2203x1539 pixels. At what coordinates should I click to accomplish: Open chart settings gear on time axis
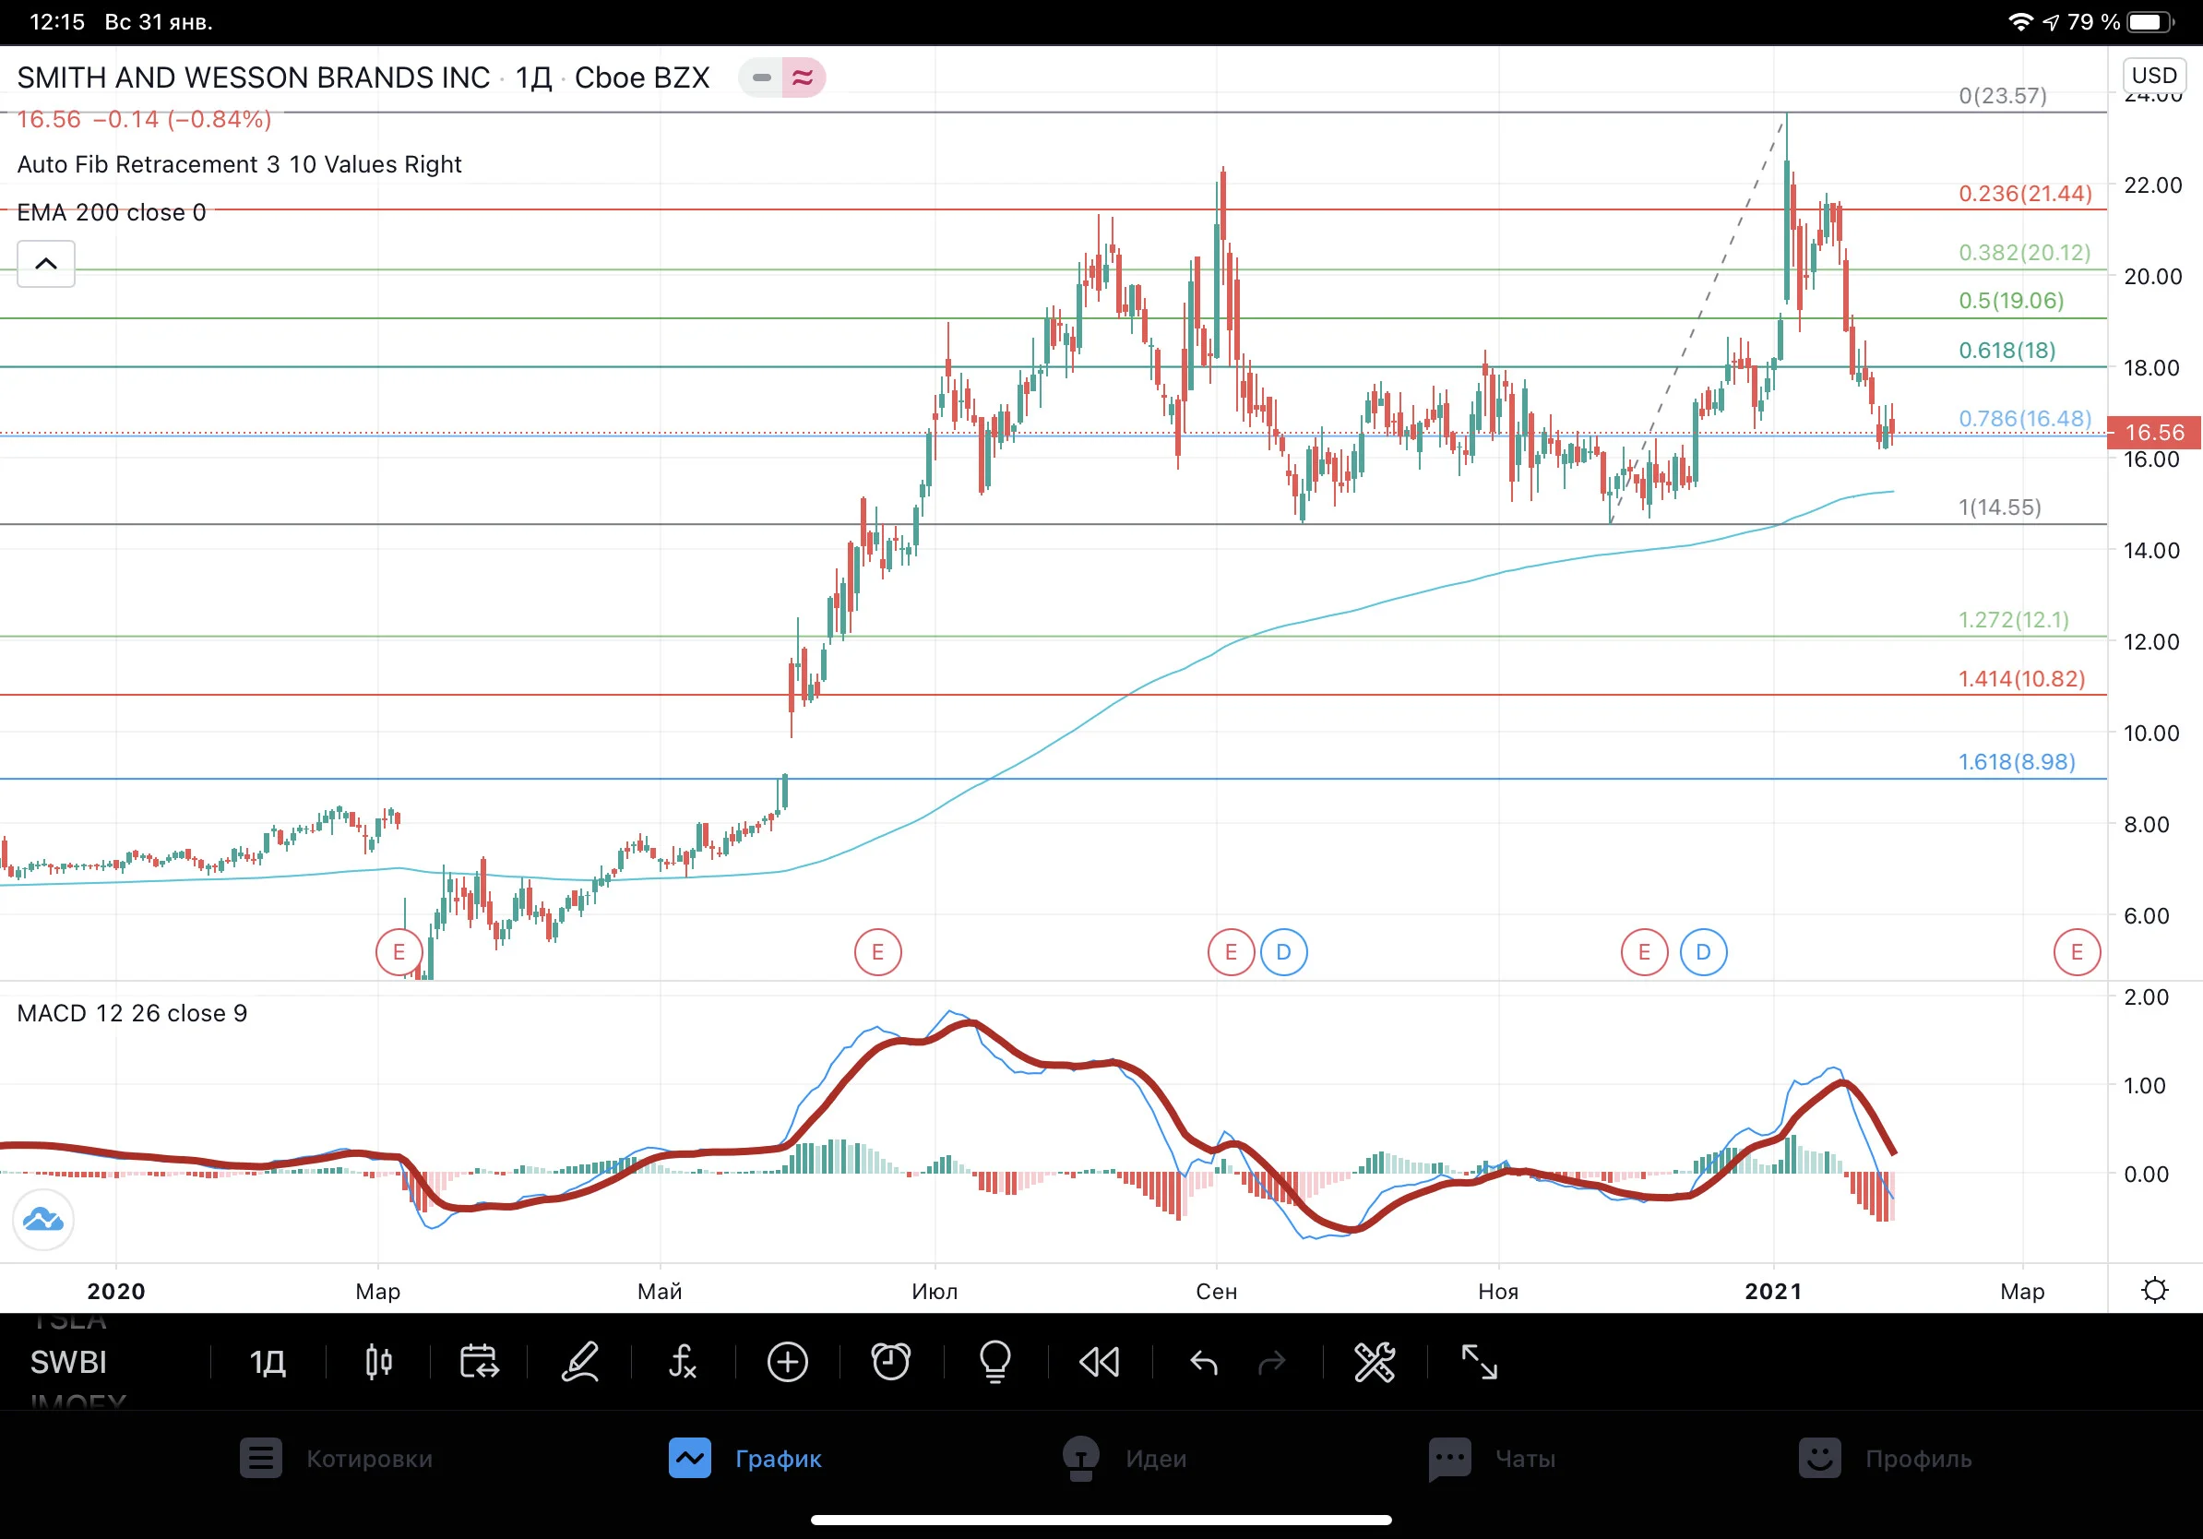coord(2155,1291)
